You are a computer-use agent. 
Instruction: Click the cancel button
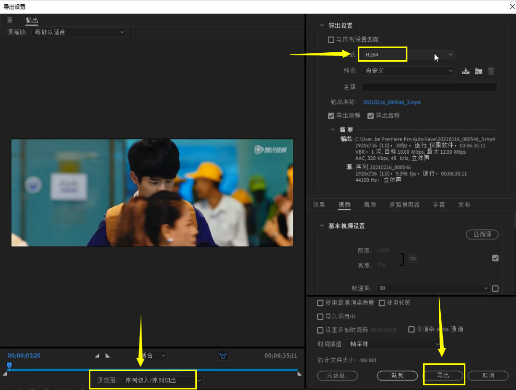point(488,375)
